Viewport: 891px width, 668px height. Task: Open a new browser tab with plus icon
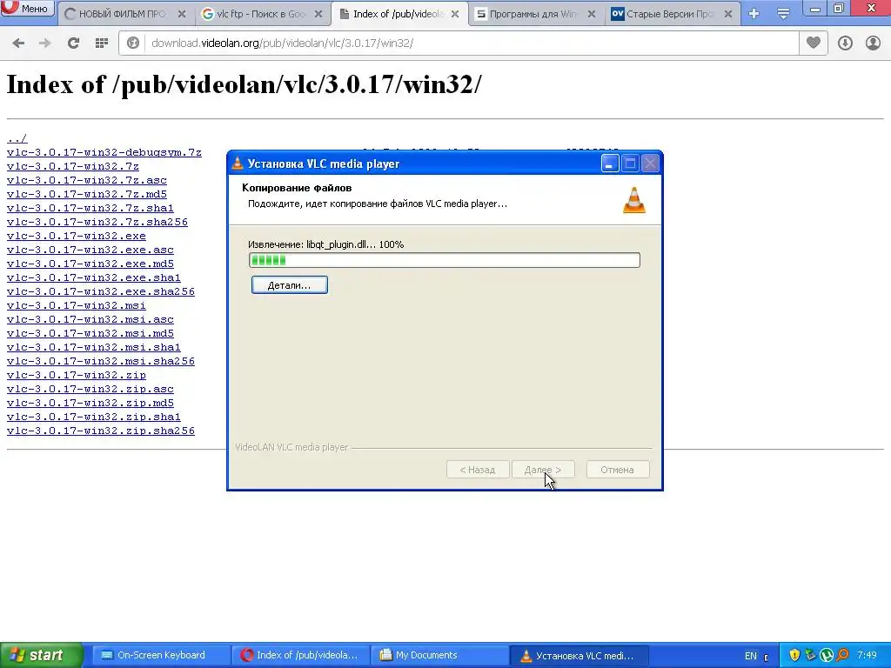(754, 14)
